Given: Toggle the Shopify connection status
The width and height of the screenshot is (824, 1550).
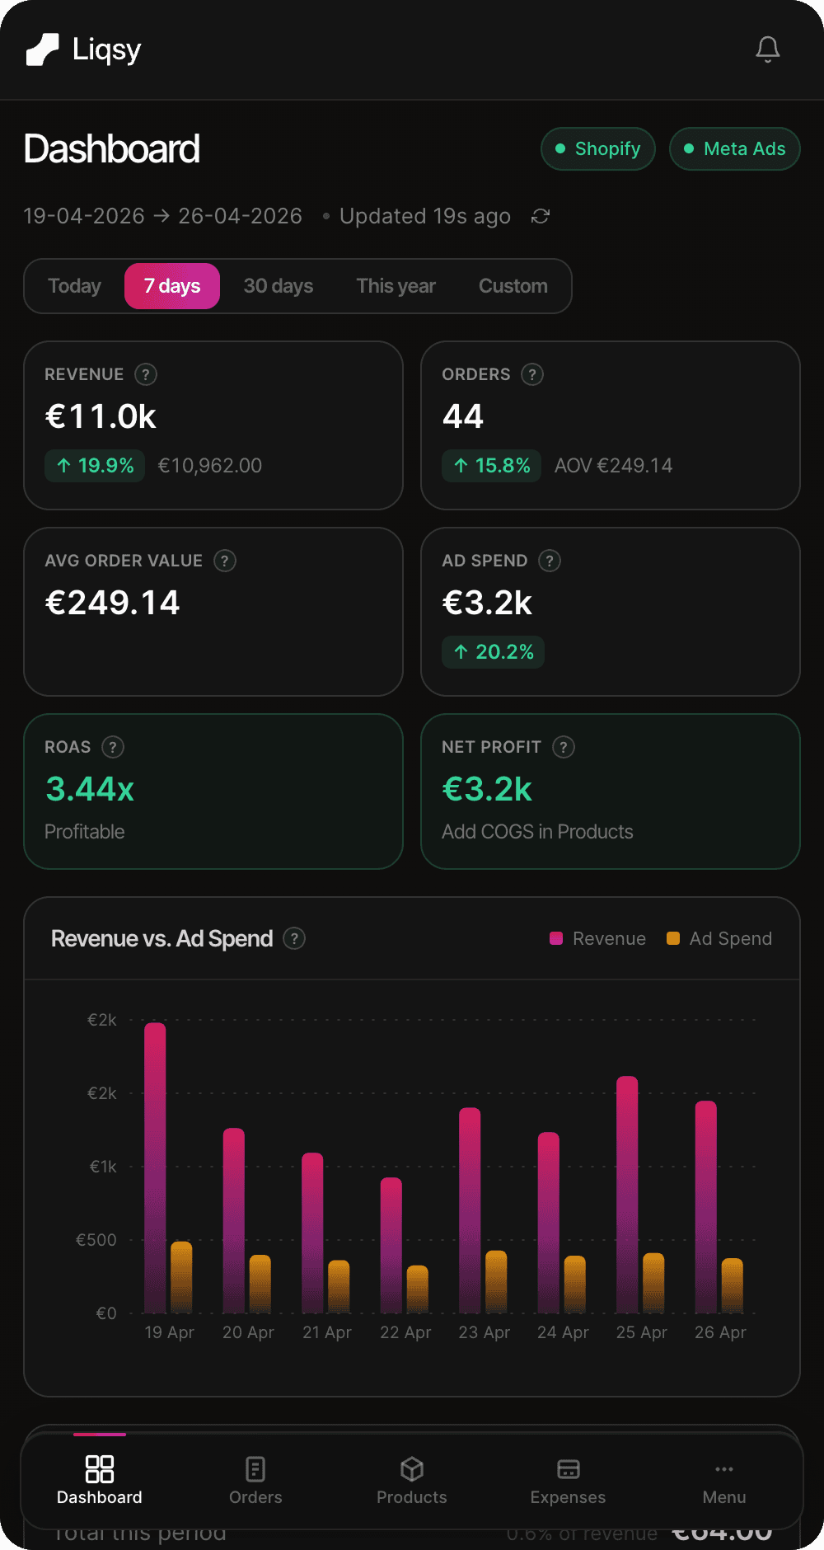Looking at the screenshot, I should click(x=597, y=149).
